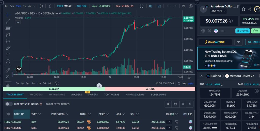Toggle log scale on chart
Viewport: 260px width, 131px height.
(184, 84)
